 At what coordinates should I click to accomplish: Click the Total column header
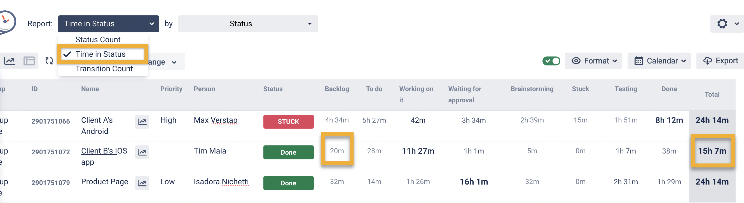click(712, 94)
